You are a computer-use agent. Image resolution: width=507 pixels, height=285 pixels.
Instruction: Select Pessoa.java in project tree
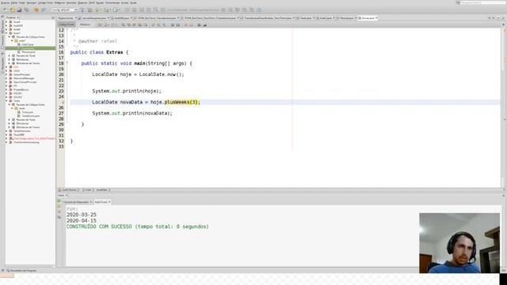point(29,51)
